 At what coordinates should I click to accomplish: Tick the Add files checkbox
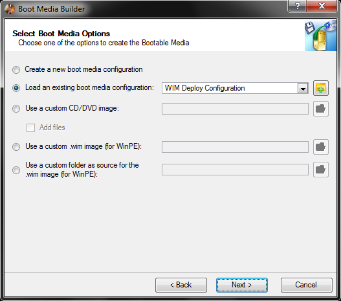[30, 128]
